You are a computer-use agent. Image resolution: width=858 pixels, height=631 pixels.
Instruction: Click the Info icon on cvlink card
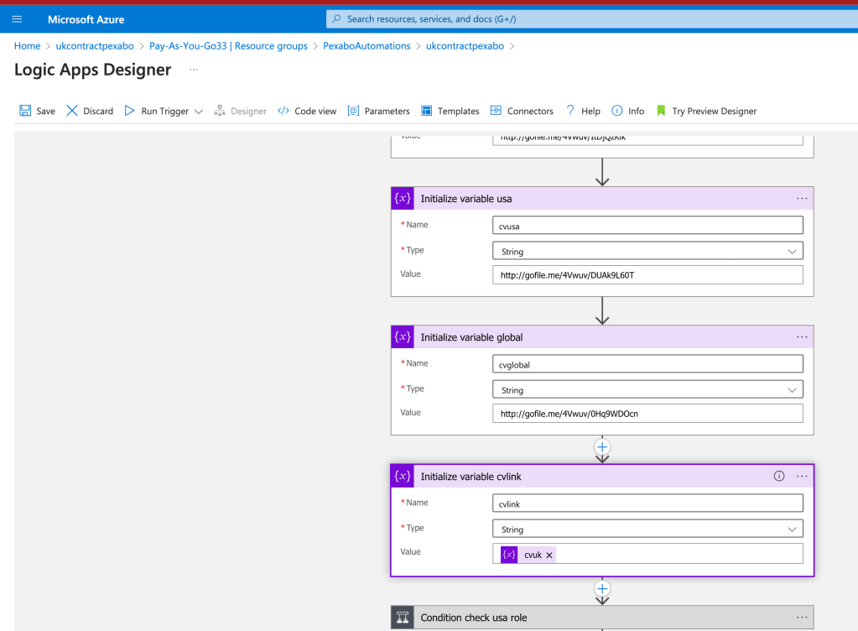778,476
